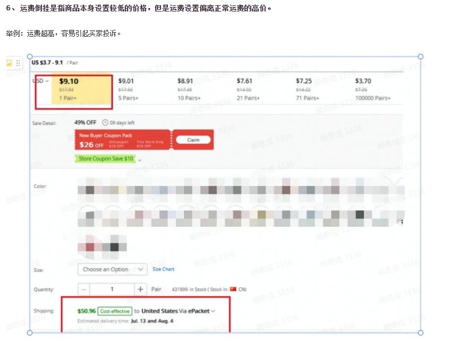
Task: Click the clock icon near 09 days left
Action: coord(105,122)
